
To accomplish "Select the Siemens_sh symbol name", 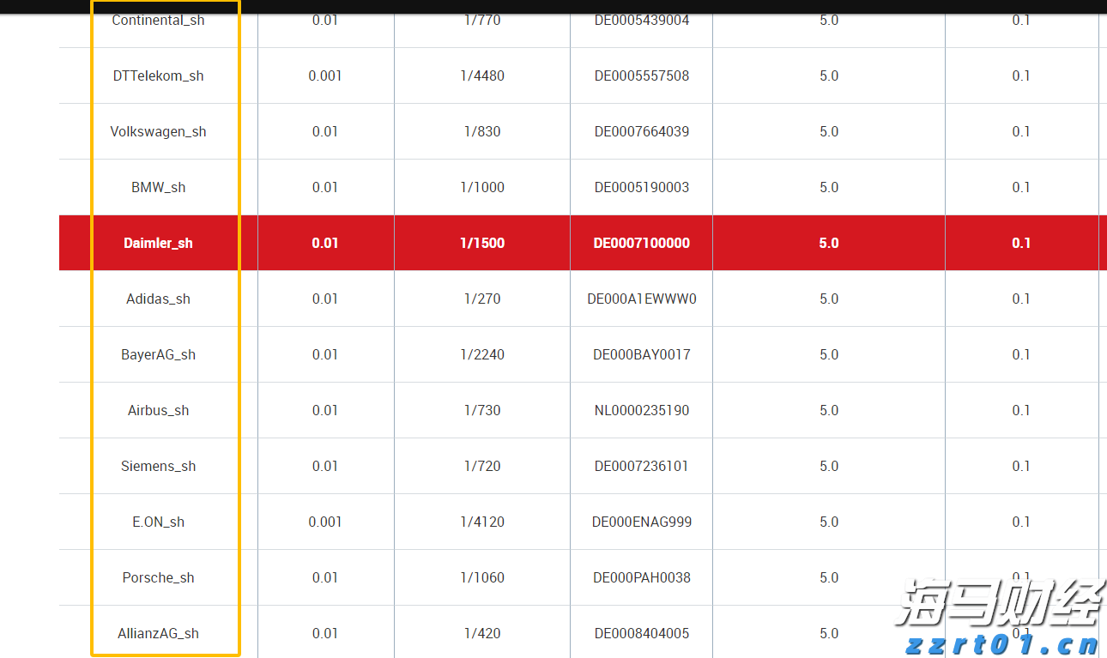I will pos(158,466).
